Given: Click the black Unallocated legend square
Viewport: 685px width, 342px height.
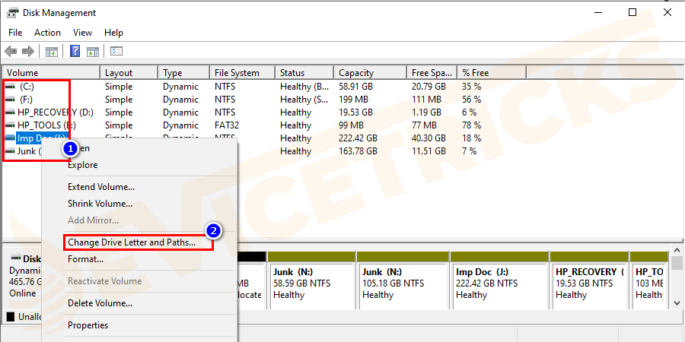Looking at the screenshot, I should [11, 317].
